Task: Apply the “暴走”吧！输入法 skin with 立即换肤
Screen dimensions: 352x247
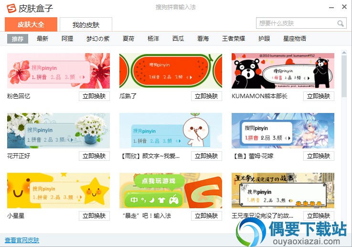Action: click(x=206, y=216)
